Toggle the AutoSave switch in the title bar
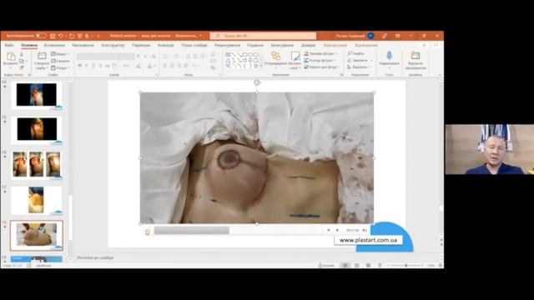This screenshot has width=534, height=300. tap(41, 35)
